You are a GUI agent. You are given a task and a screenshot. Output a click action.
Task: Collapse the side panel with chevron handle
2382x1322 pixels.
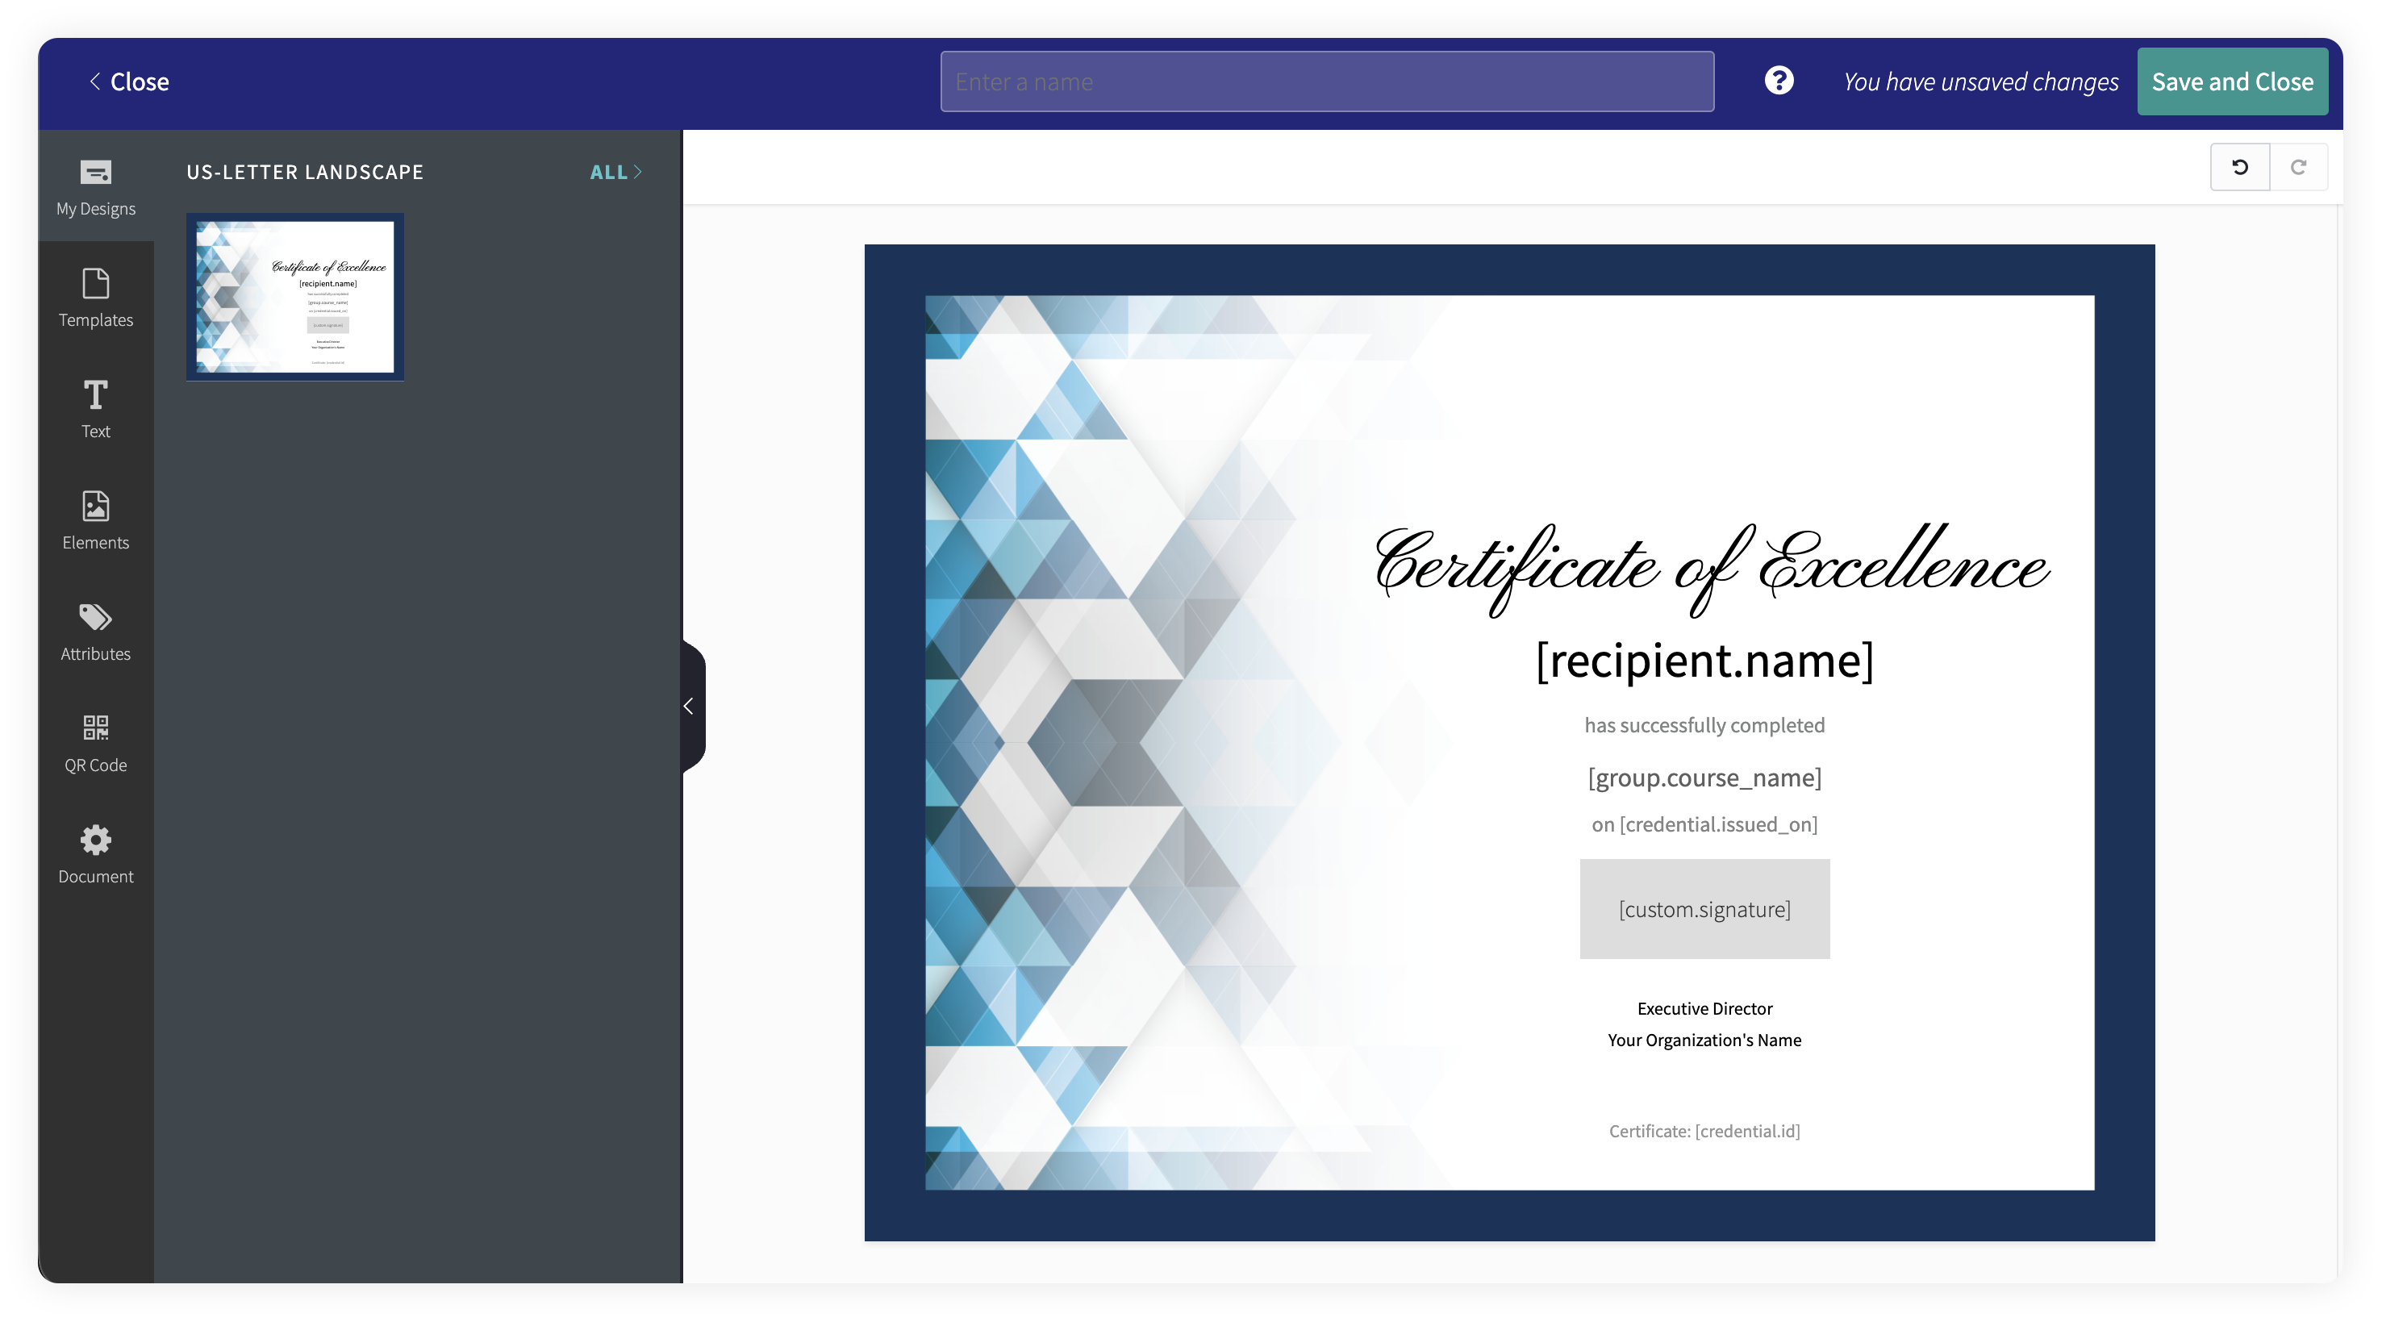coord(691,707)
